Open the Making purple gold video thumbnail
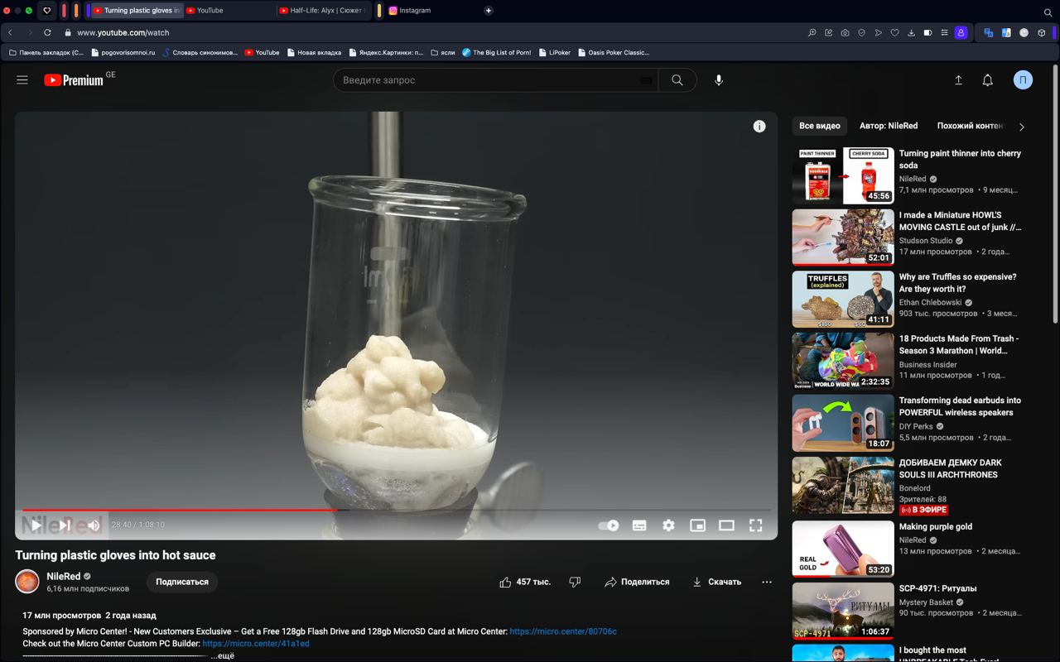 tap(843, 549)
